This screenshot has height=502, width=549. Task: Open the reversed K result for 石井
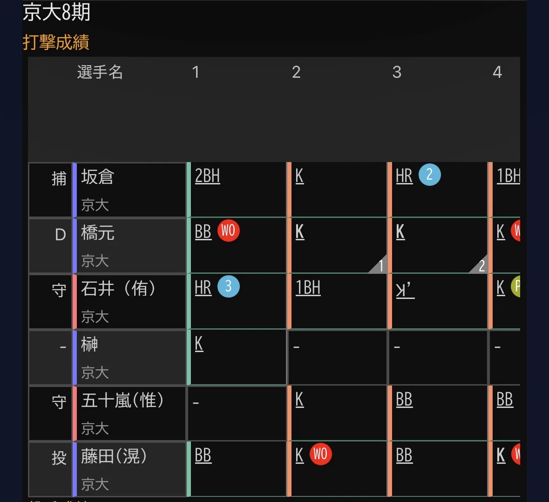click(405, 290)
